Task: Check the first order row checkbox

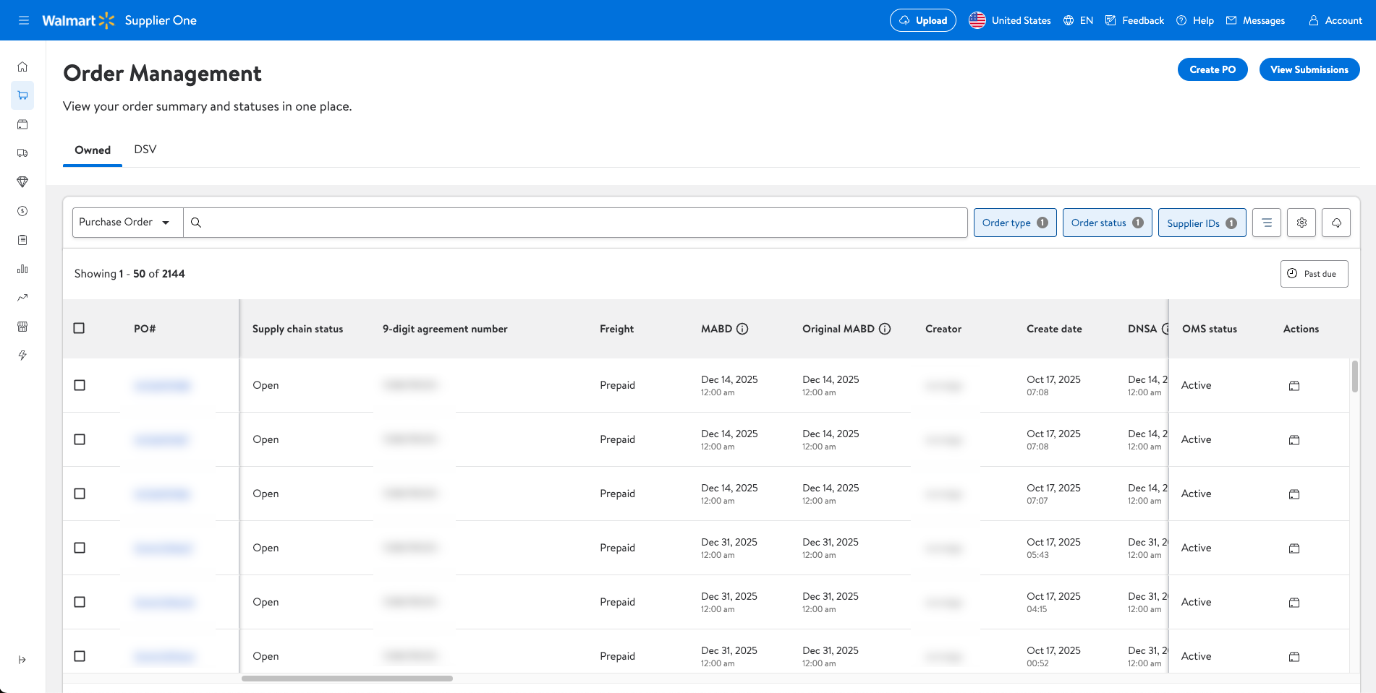Action: pyautogui.click(x=80, y=385)
